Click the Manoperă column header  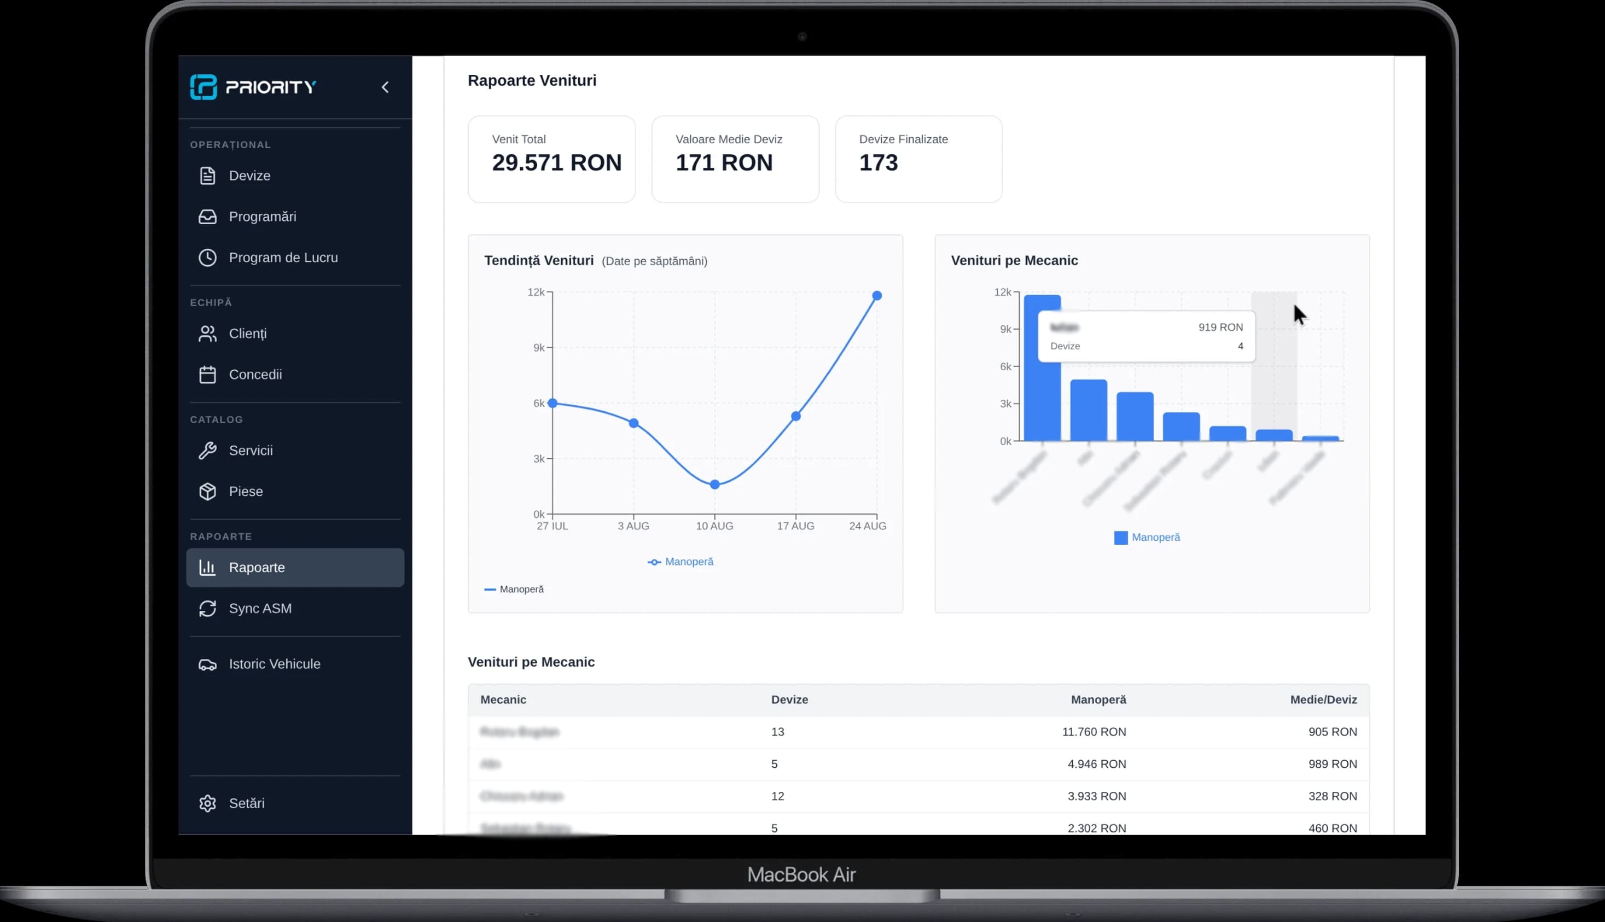click(x=1098, y=700)
